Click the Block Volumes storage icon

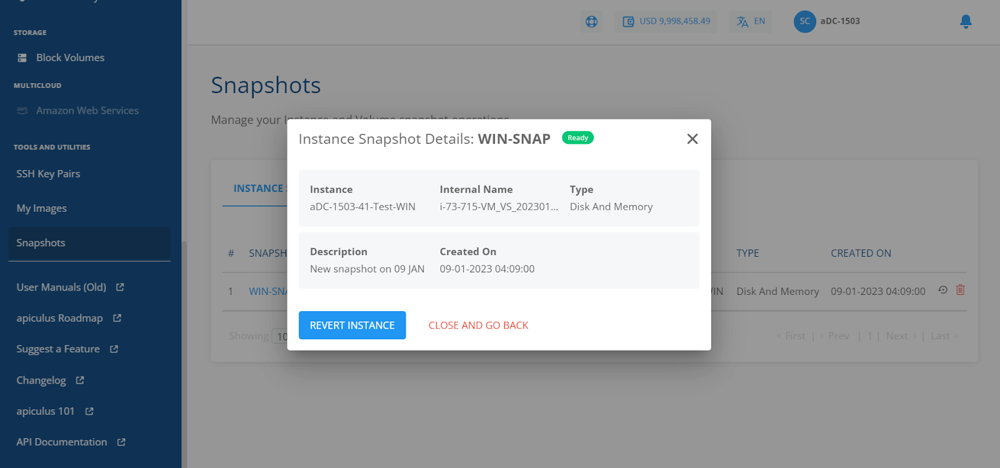pyautogui.click(x=22, y=57)
